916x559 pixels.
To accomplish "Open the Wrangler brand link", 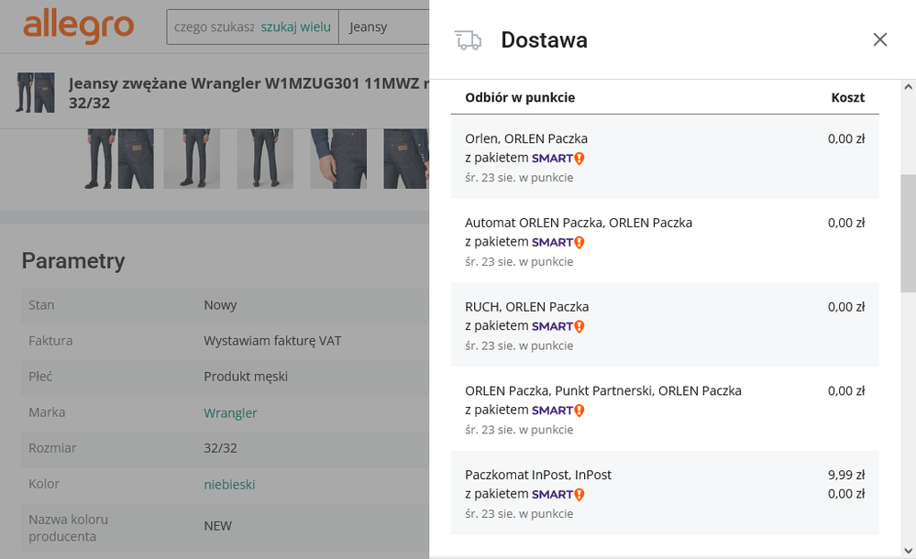I will tap(230, 413).
